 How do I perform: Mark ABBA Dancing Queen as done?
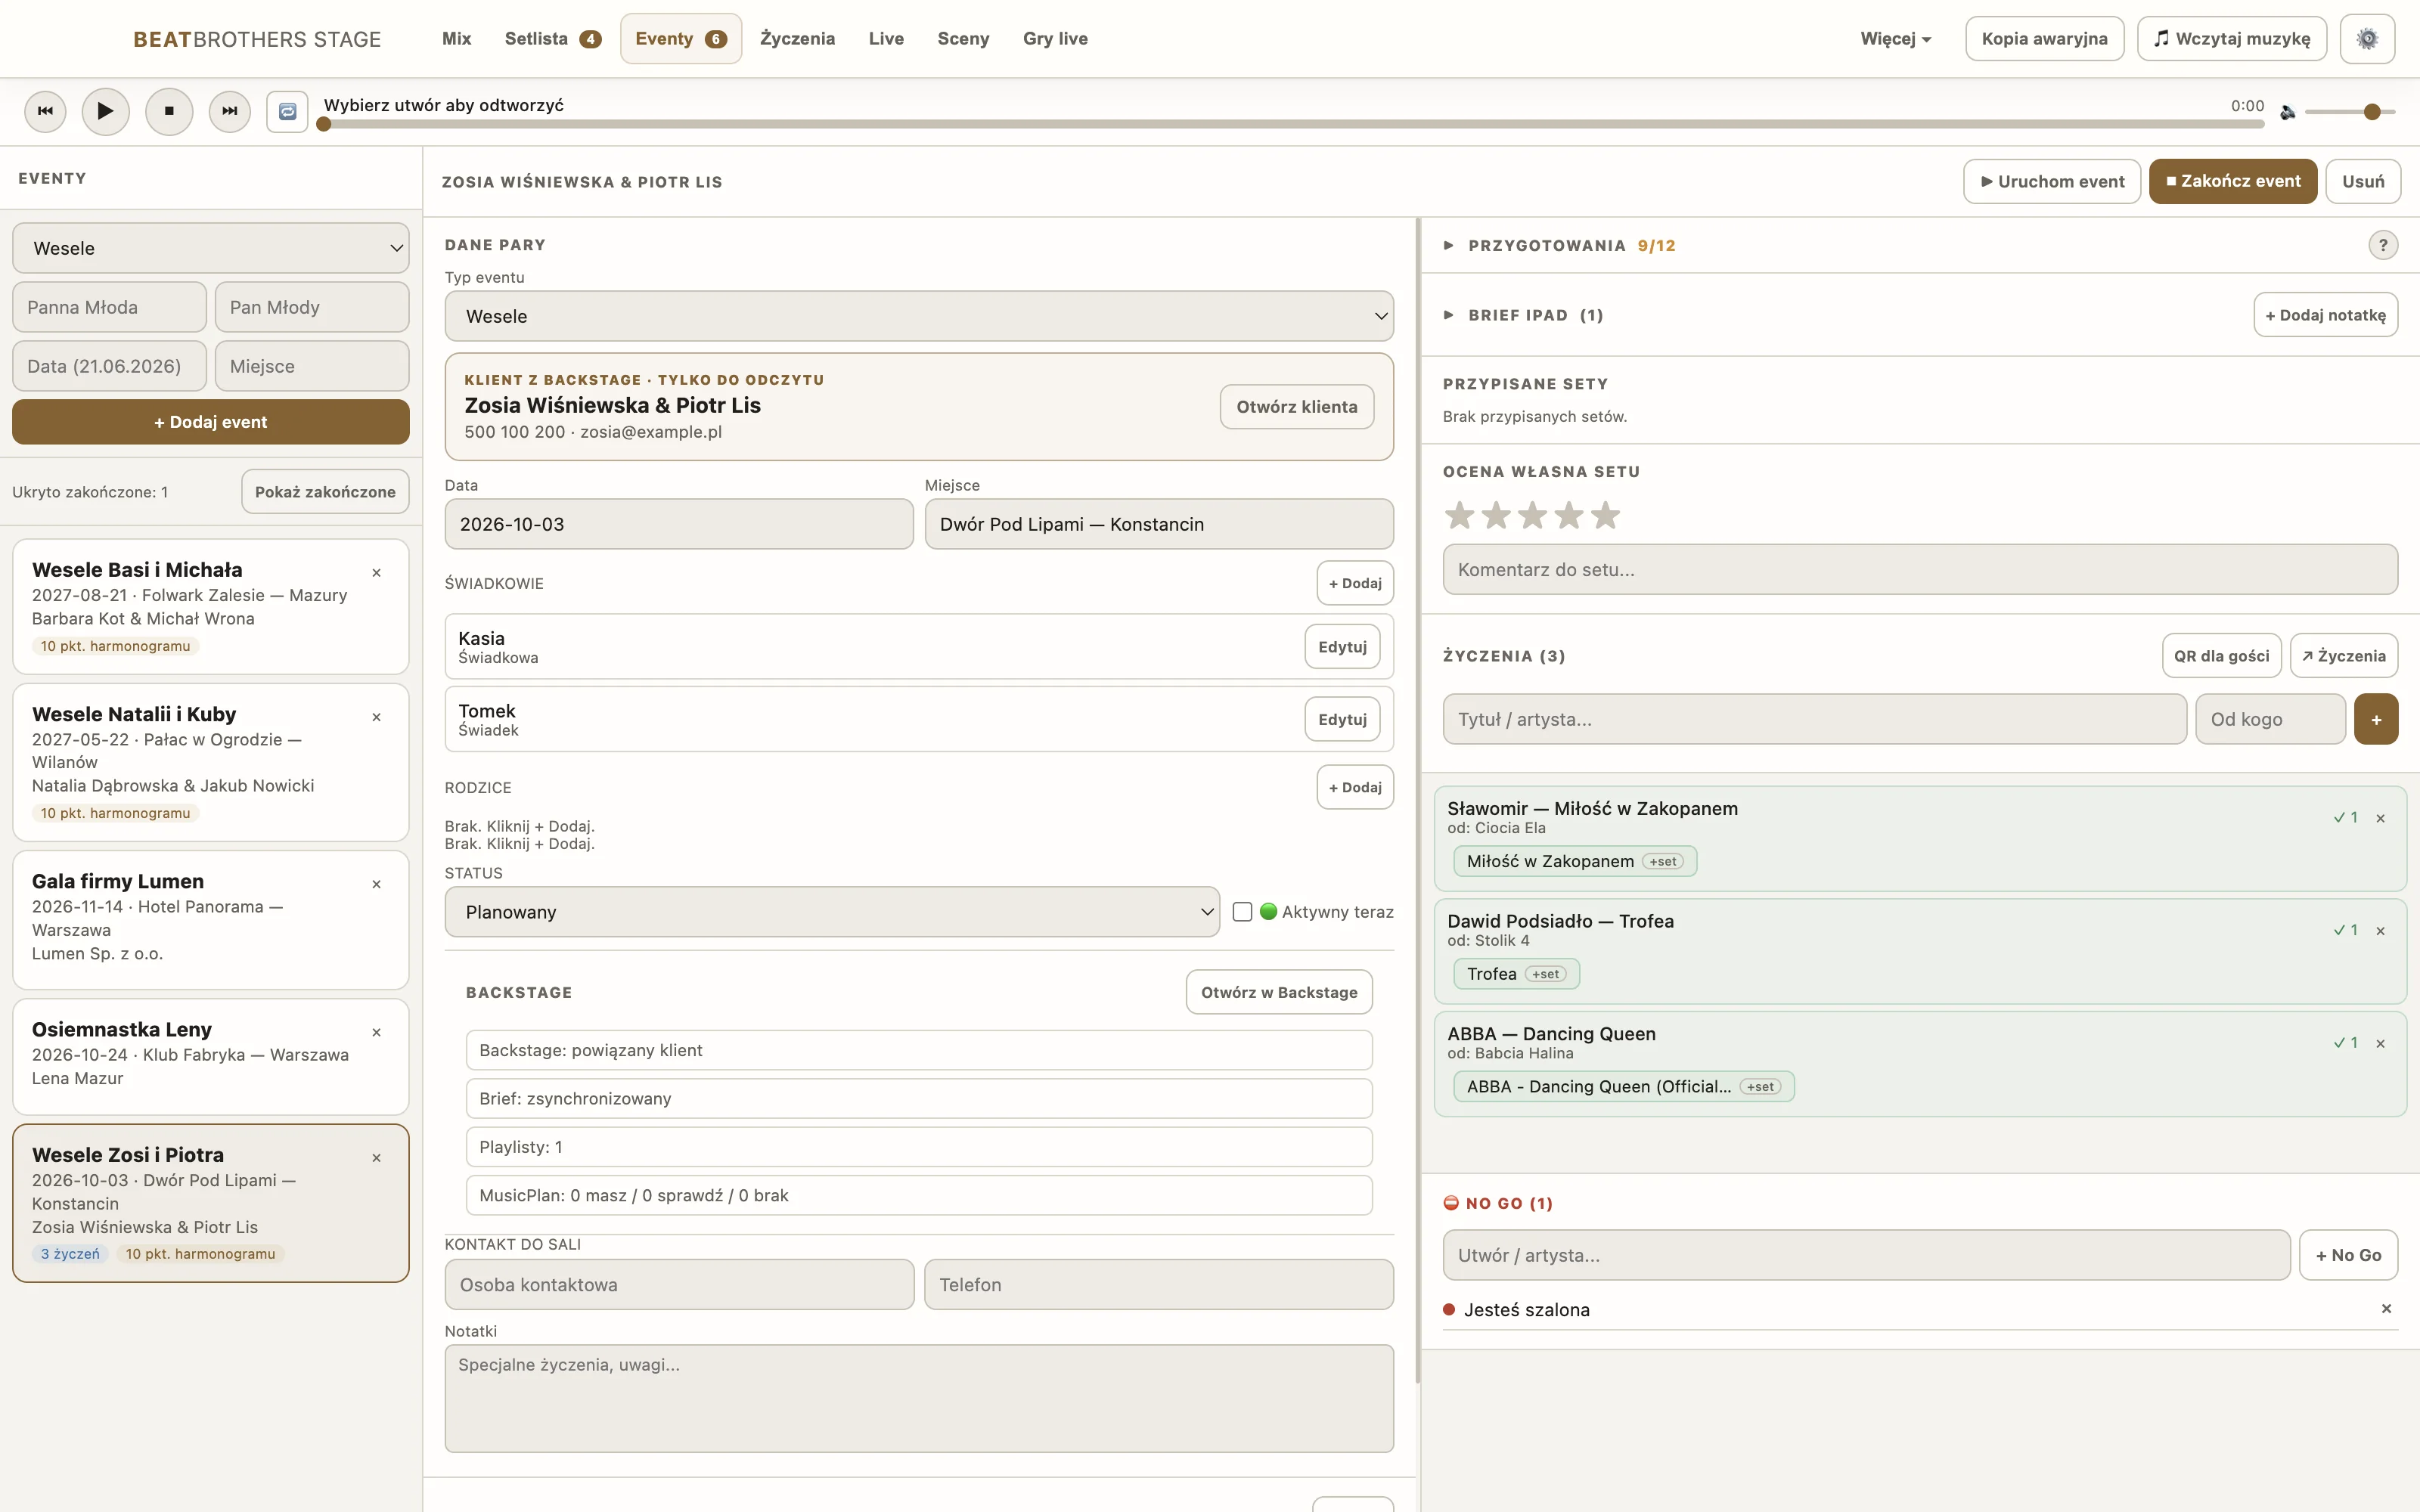pos(2346,1043)
